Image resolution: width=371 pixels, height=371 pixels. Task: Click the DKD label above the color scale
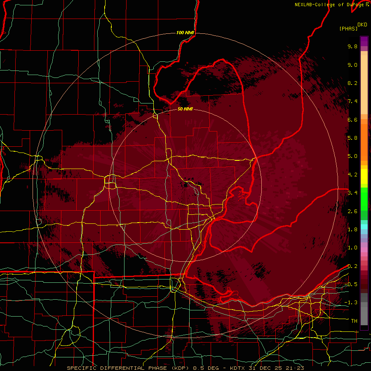click(362, 25)
